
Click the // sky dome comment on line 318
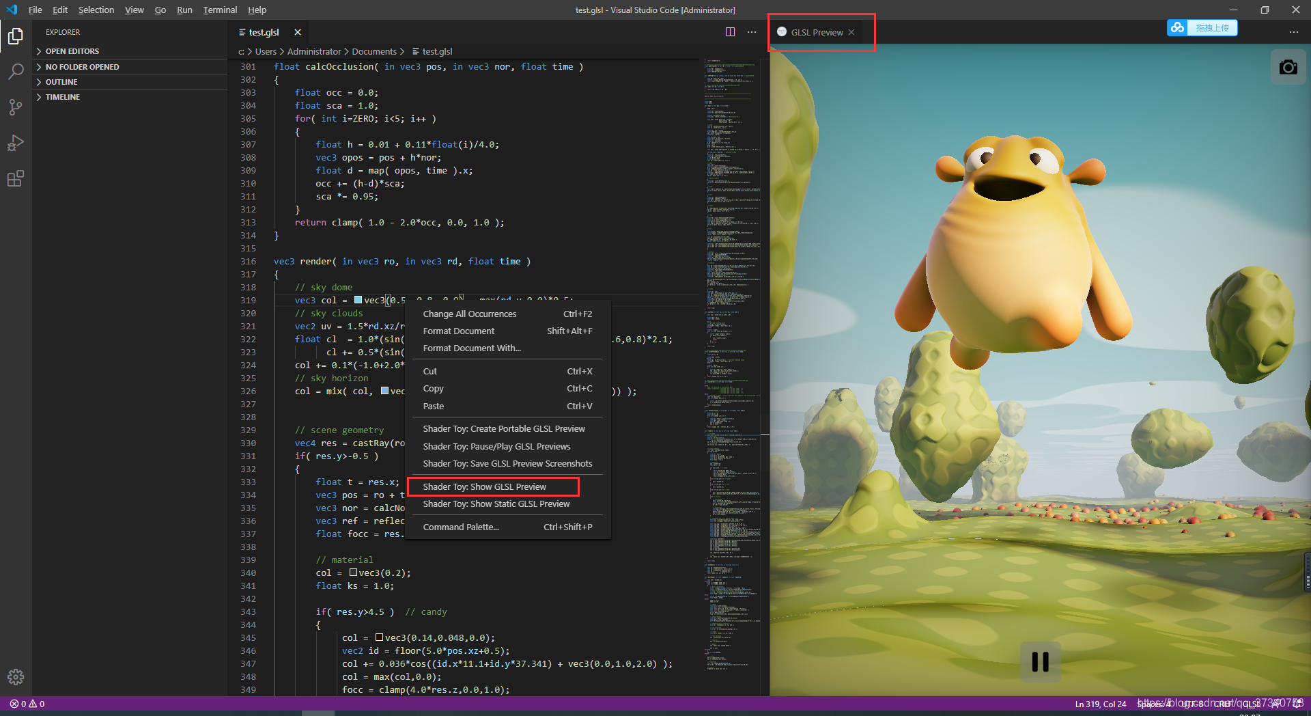click(324, 288)
